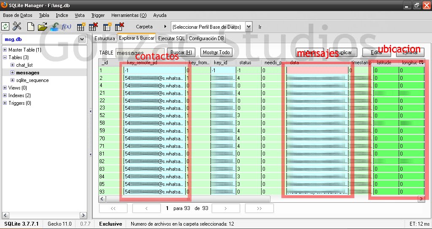
Task: Click the Drop Index icon with red X
Action: pyautogui.click(x=119, y=27)
